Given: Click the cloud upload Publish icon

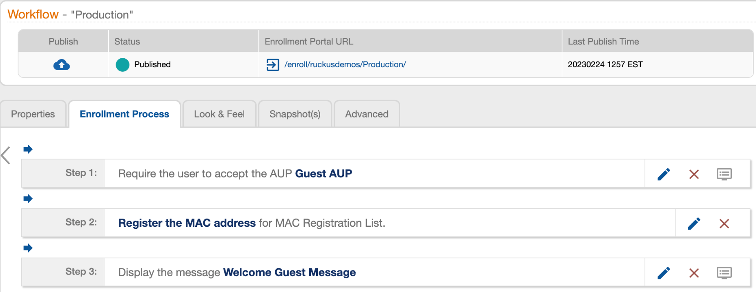Looking at the screenshot, I should [x=62, y=65].
